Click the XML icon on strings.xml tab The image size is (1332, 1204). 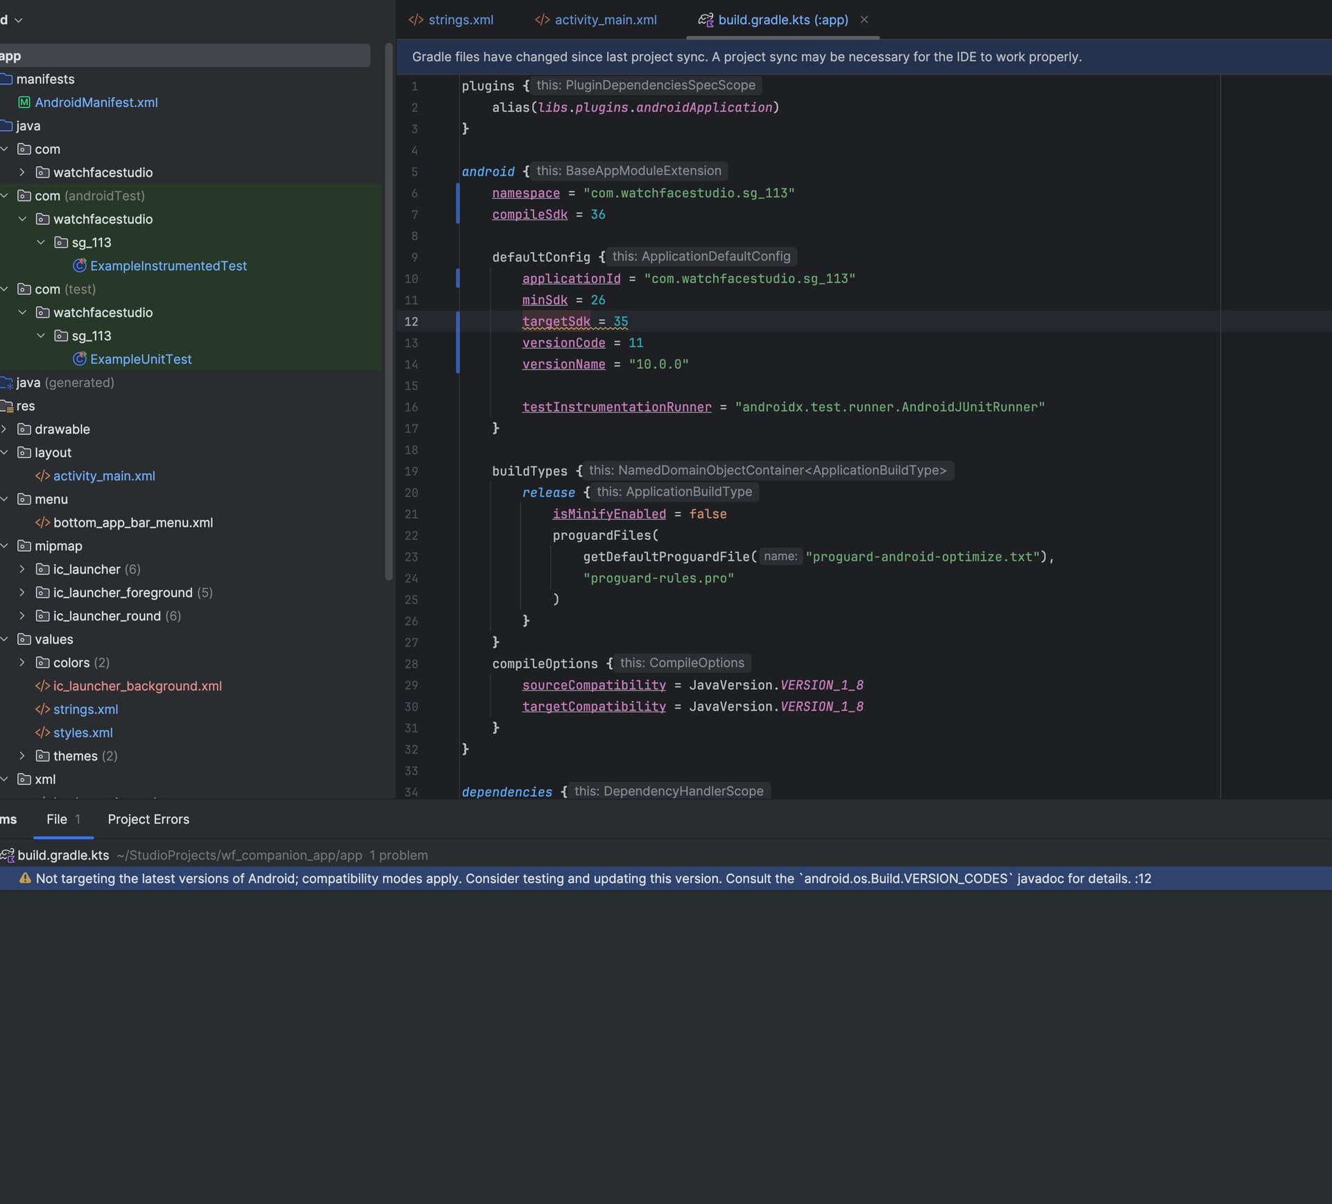416,20
